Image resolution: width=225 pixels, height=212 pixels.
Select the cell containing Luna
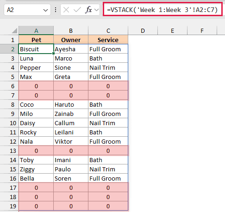(36, 58)
